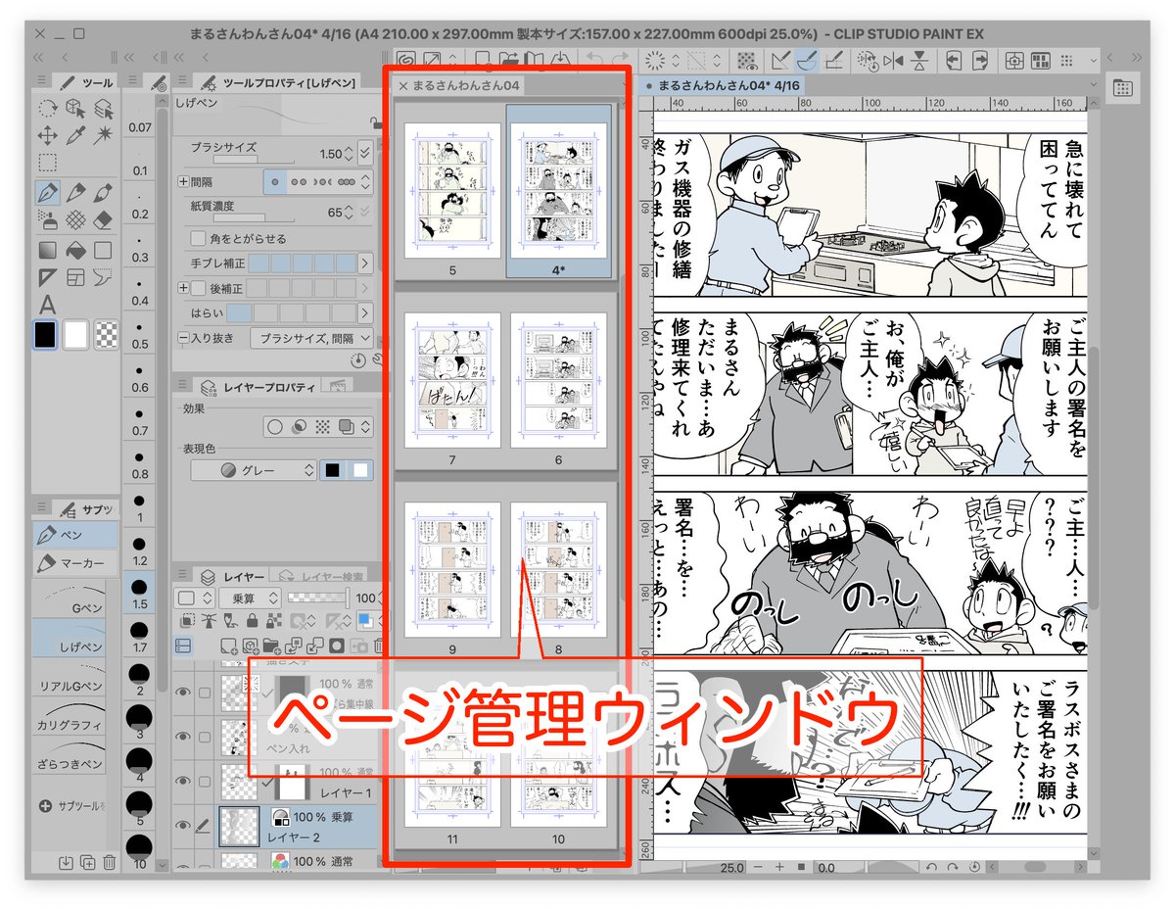Select the Rotate view tool
1175x909 pixels.
[48, 108]
